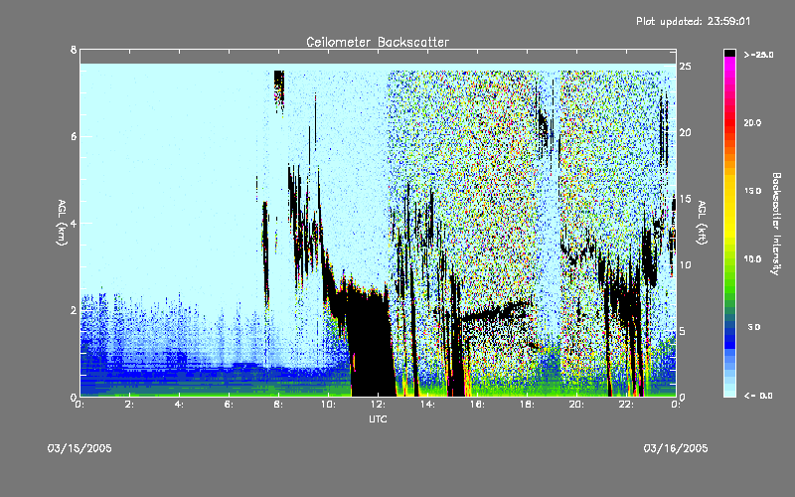Click the "4:" hour tick on time axis
The height and width of the screenshot is (497, 795).
(180, 405)
